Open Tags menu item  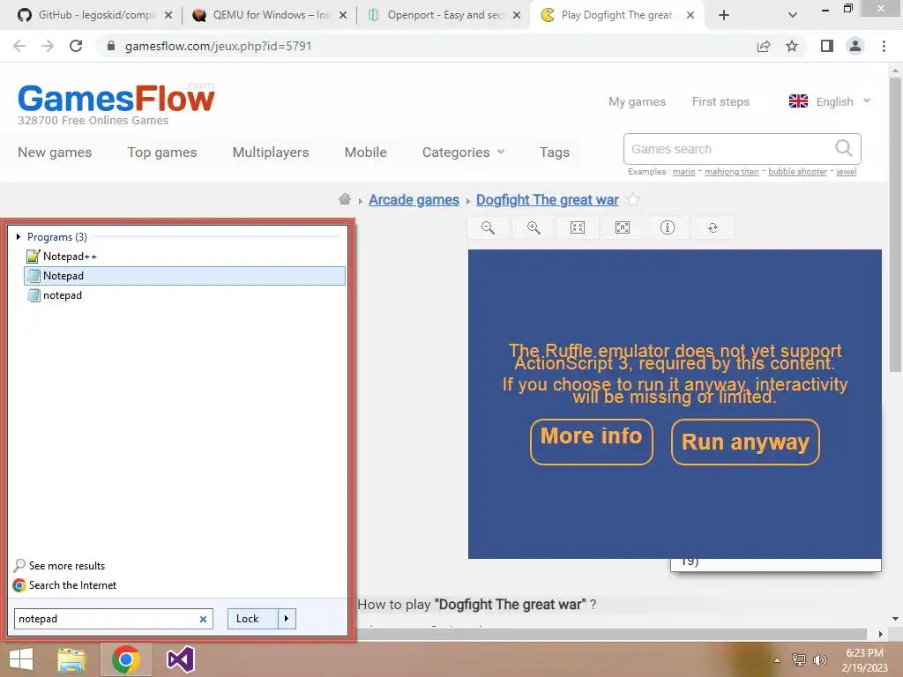[x=554, y=152]
